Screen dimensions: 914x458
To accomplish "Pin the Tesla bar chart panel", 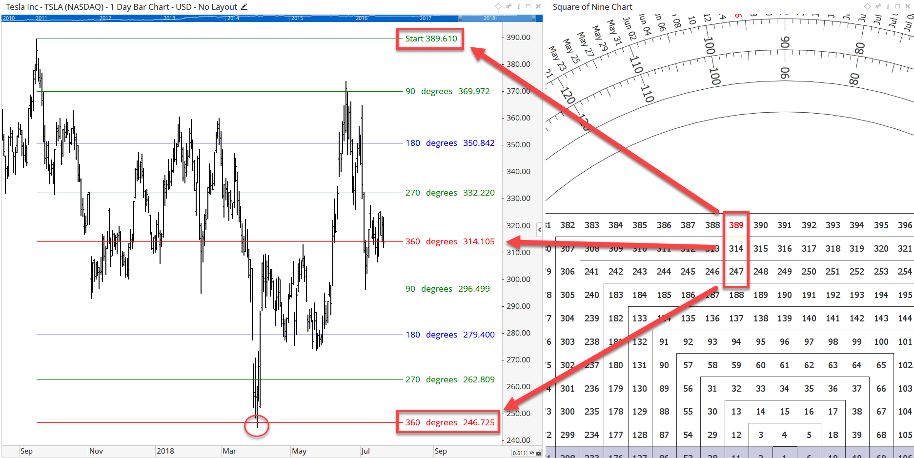I will point(508,6).
